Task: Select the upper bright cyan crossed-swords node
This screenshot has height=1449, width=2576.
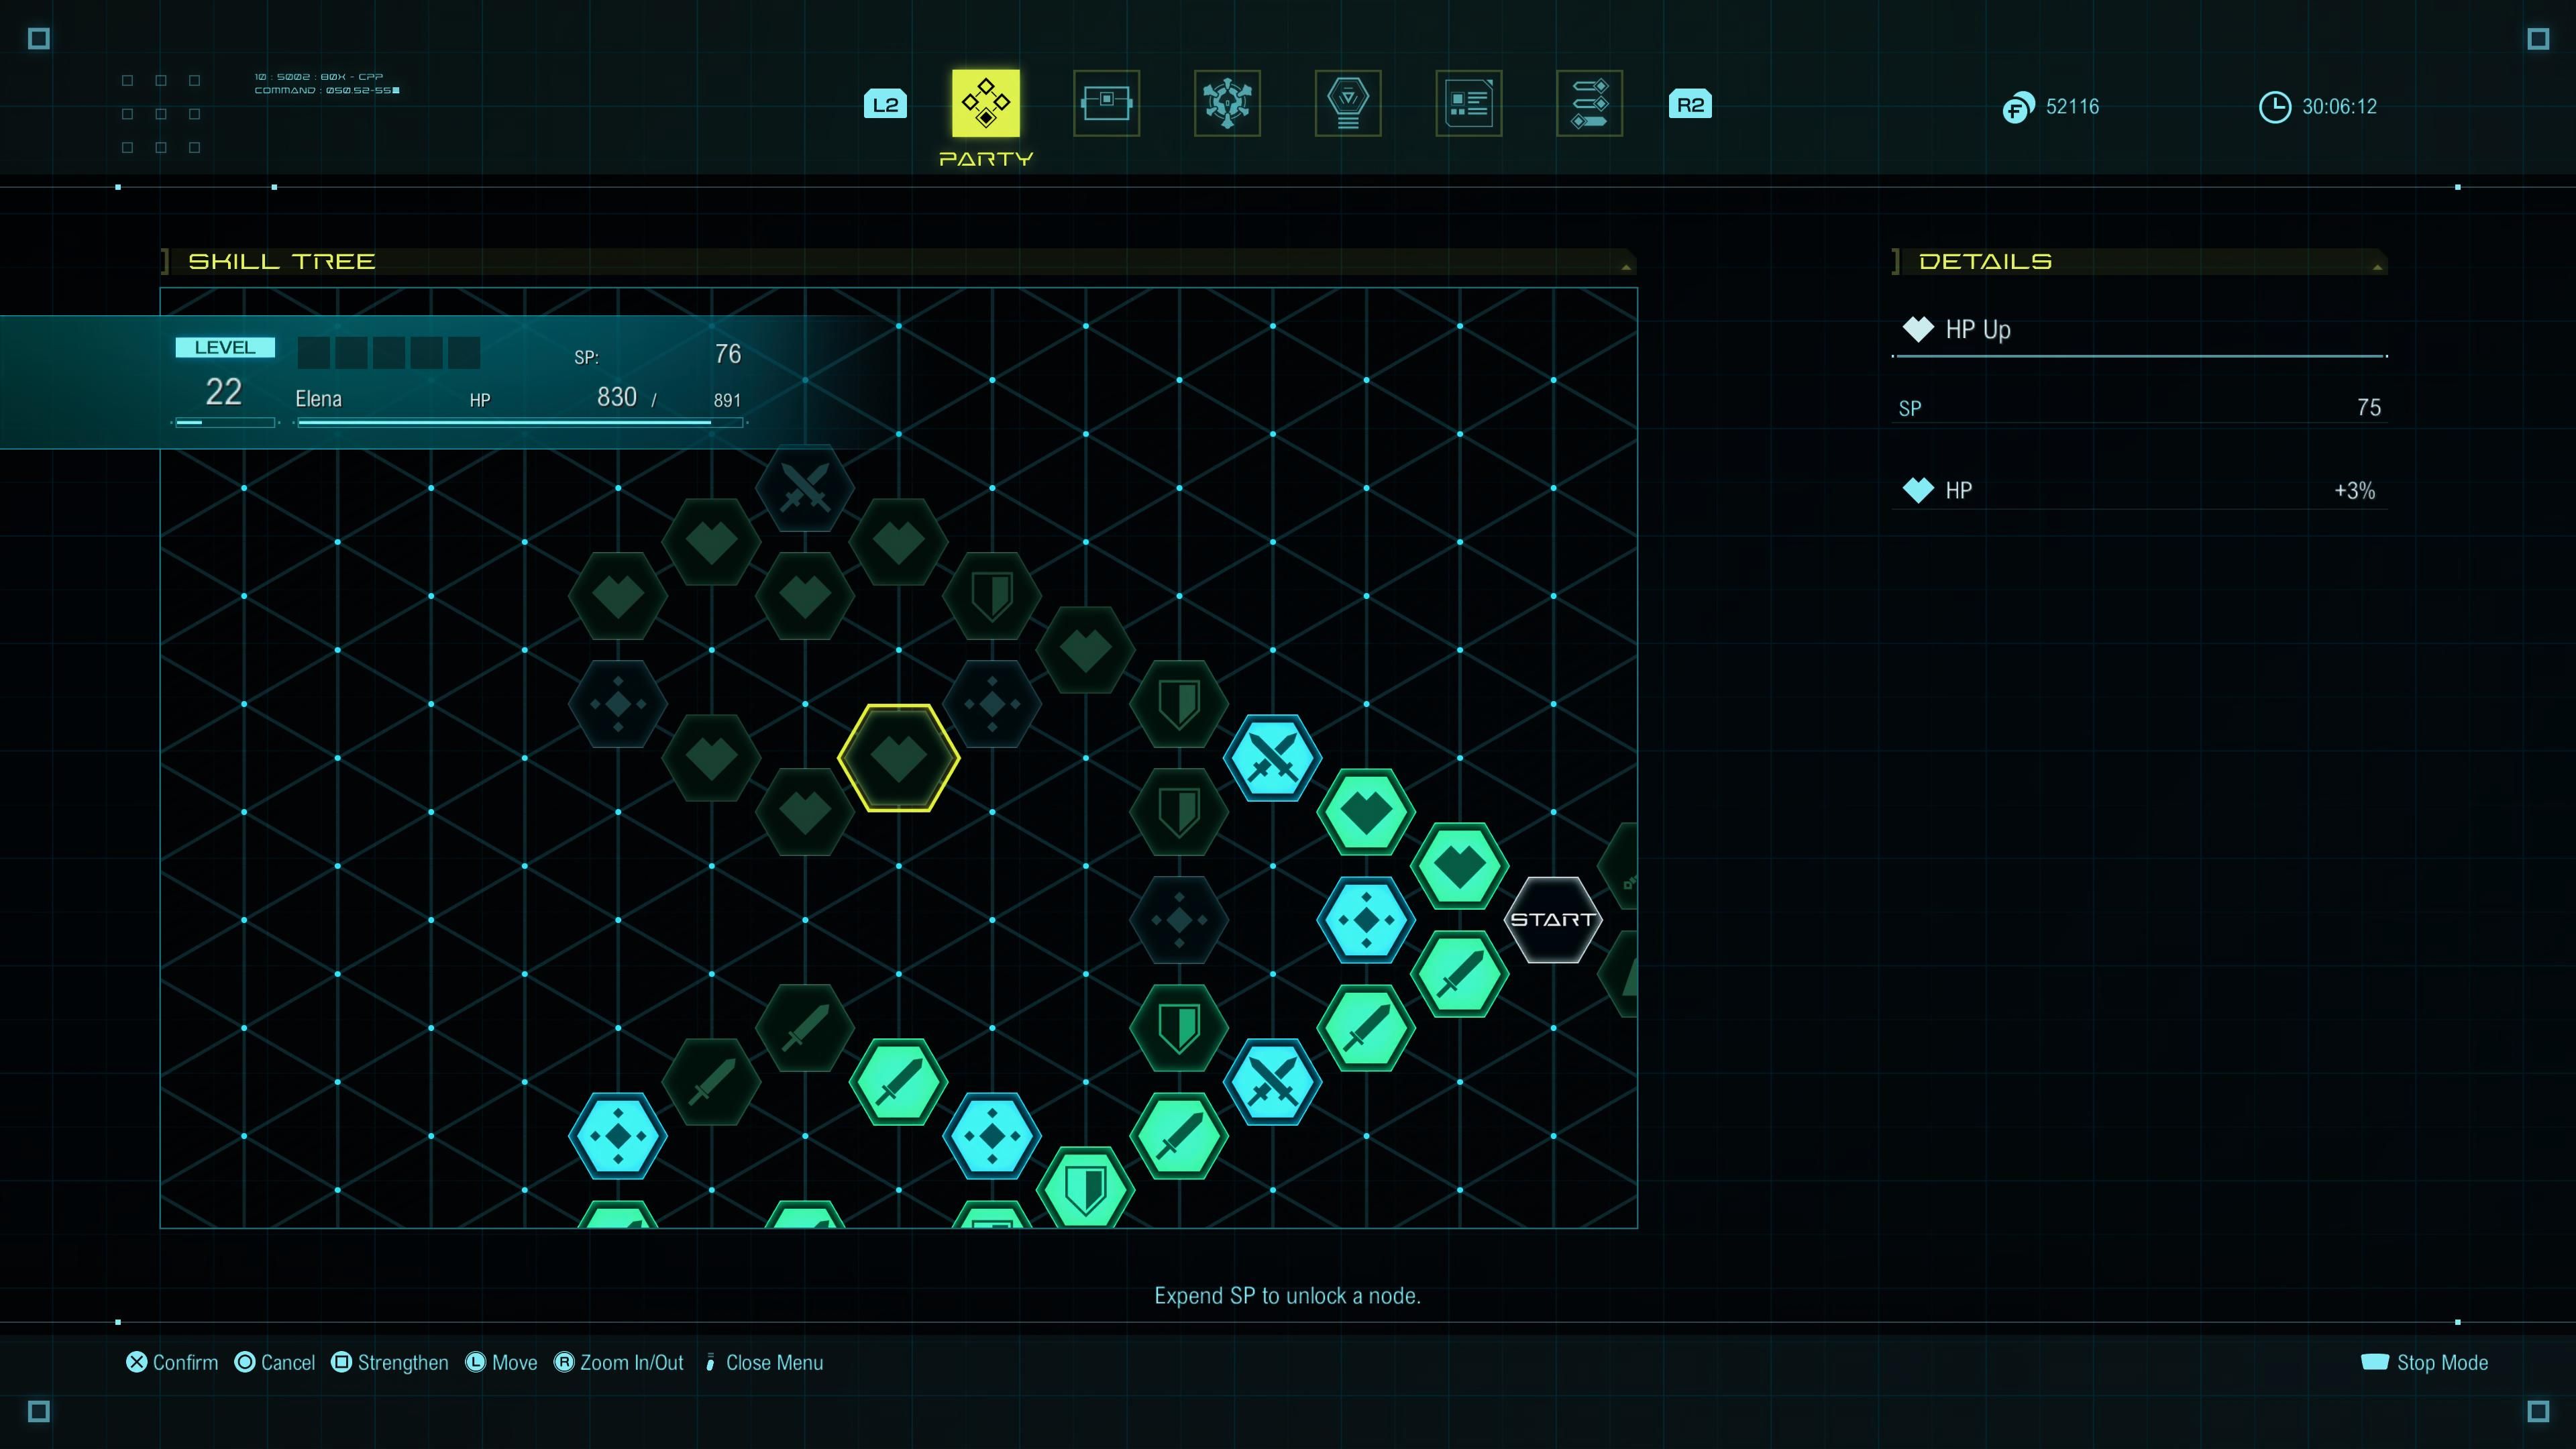Action: click(1272, 757)
